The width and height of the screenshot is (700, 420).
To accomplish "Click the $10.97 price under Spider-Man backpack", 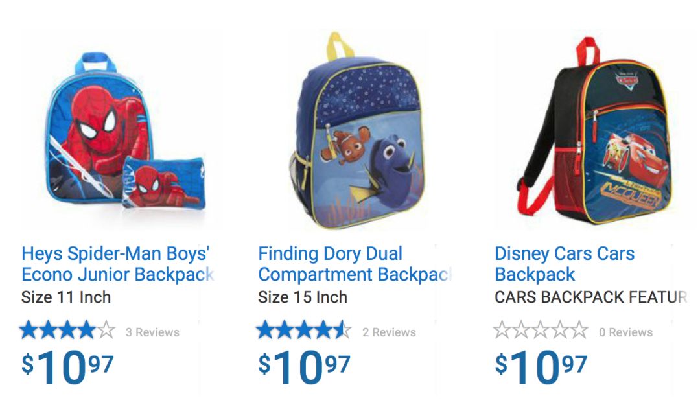I will (67, 367).
